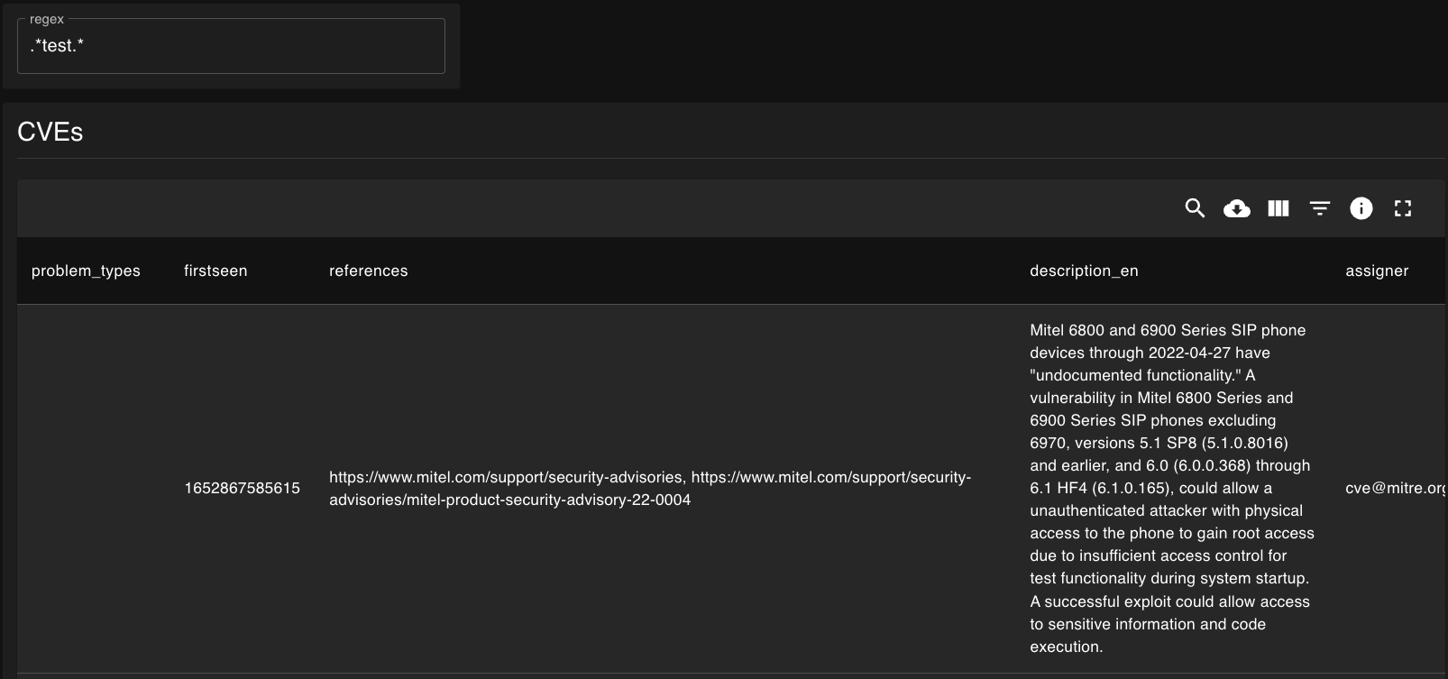Download the CVE table via cloud icon
The height and width of the screenshot is (679, 1448).
tap(1236, 208)
